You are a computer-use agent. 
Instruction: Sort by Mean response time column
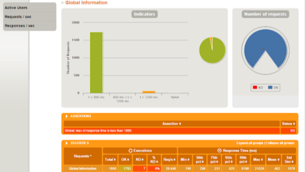[x=274, y=159]
